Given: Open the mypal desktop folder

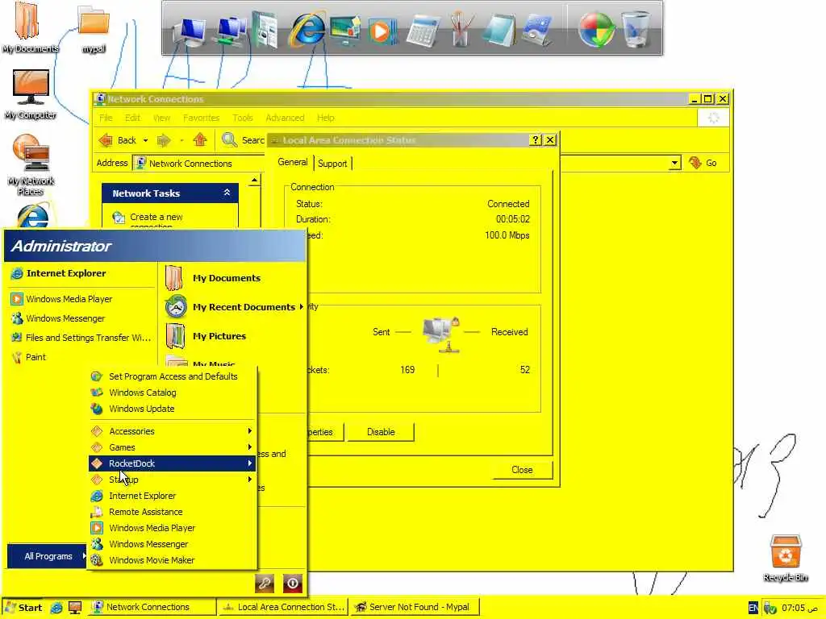Looking at the screenshot, I should (x=94, y=29).
